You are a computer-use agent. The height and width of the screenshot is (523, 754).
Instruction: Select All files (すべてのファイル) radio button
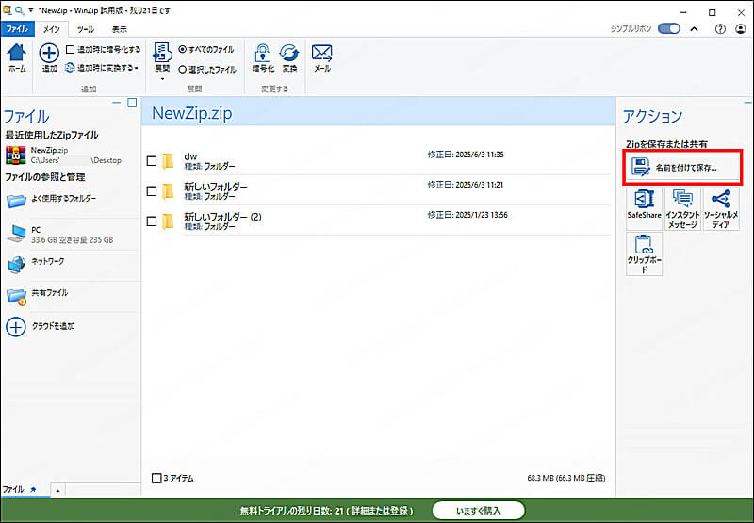(182, 50)
